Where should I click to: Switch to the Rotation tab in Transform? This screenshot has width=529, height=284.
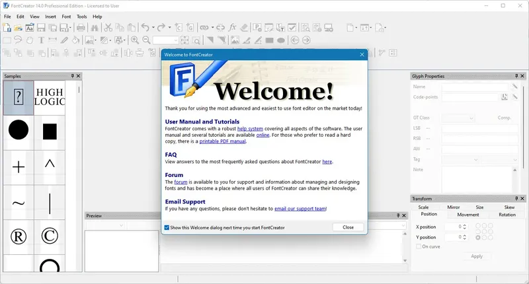pos(507,215)
